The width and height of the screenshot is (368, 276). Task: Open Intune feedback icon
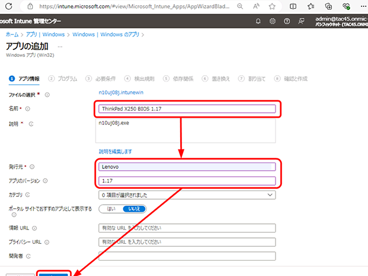[x=301, y=21]
